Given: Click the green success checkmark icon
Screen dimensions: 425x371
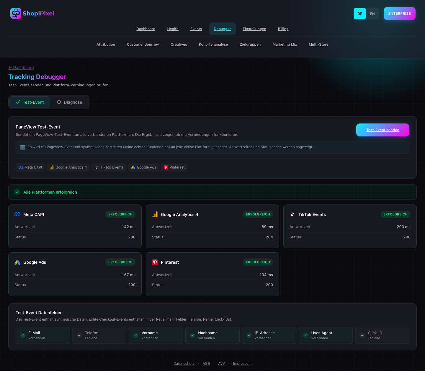Looking at the screenshot, I should [x=17, y=192].
